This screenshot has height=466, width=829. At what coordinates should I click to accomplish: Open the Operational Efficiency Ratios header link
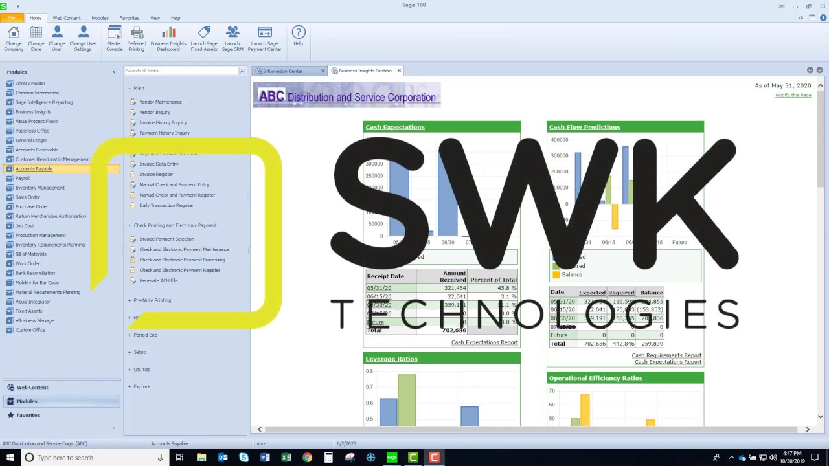[596, 378]
